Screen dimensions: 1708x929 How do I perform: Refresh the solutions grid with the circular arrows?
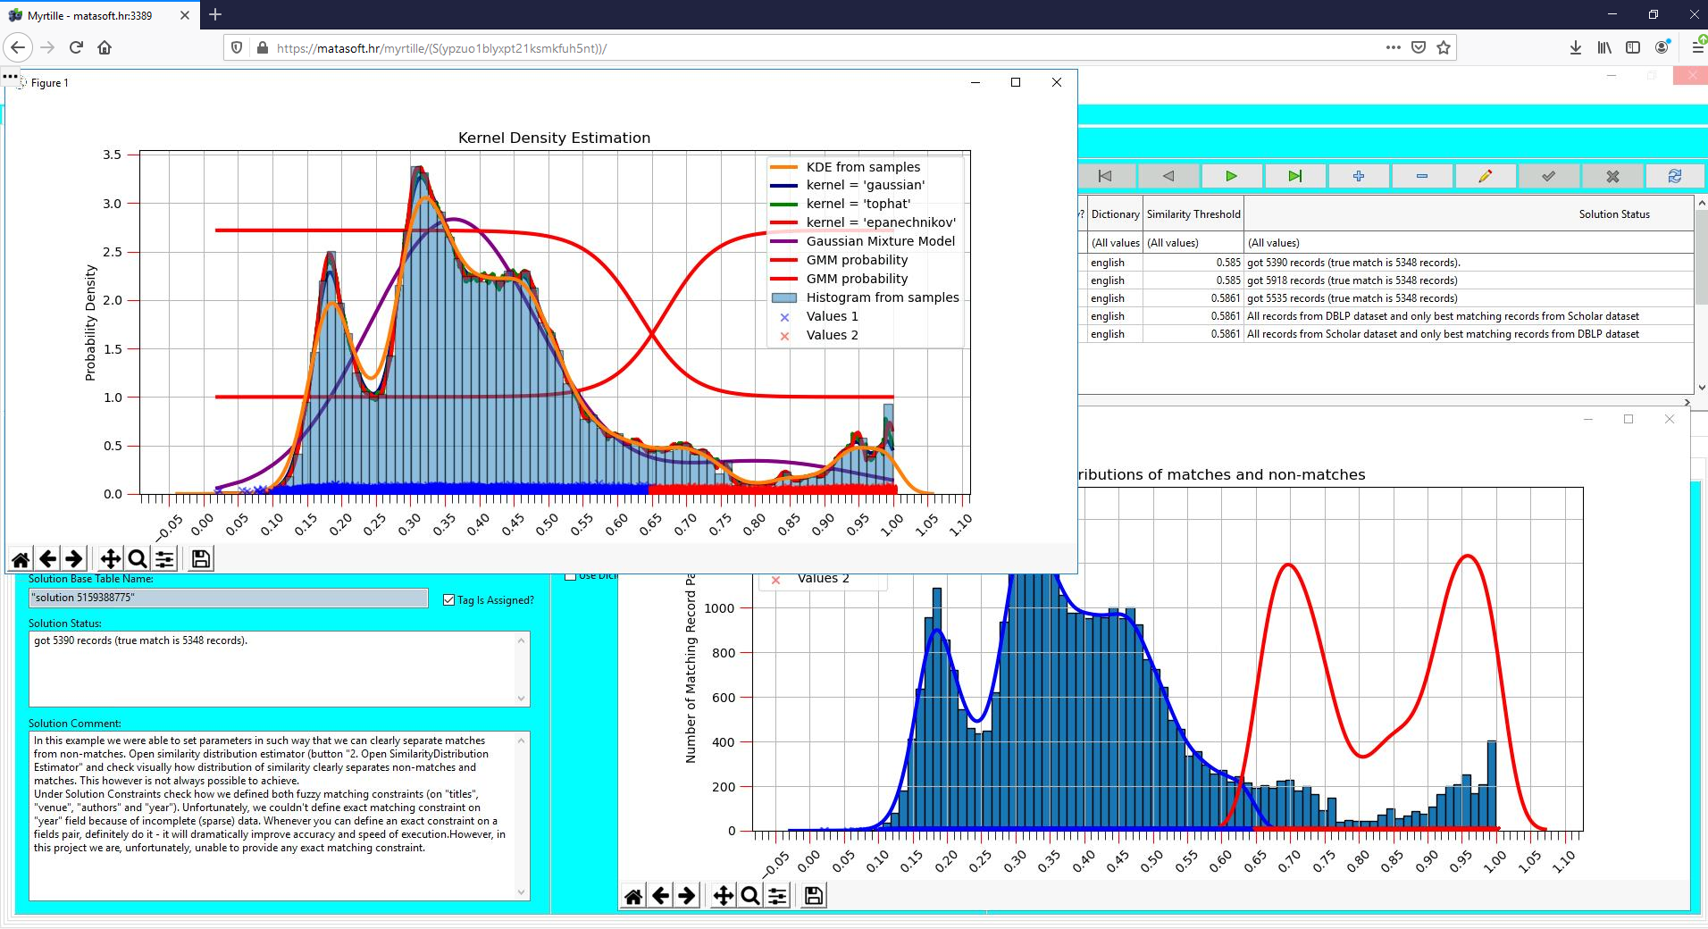(1676, 176)
